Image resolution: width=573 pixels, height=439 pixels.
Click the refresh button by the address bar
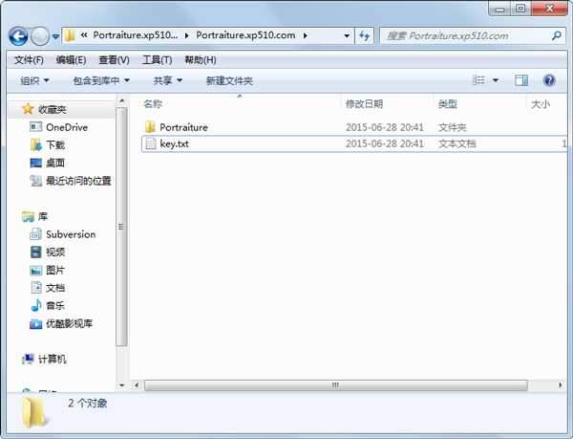tap(365, 35)
